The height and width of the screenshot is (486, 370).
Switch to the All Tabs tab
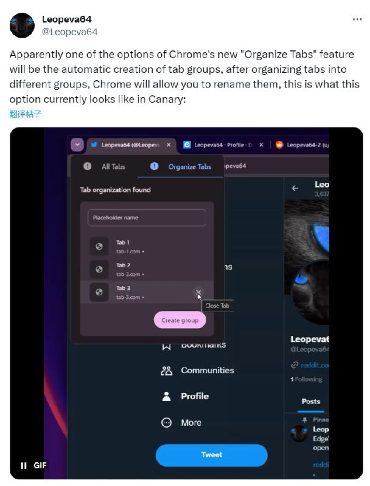(104, 166)
